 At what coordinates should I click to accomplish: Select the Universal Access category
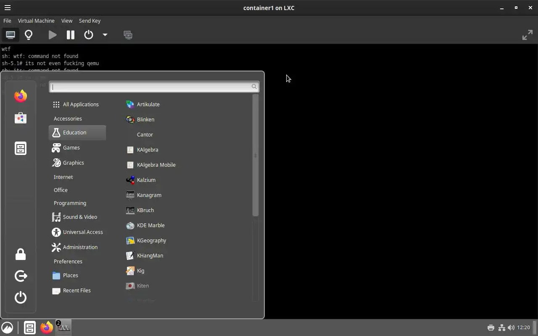tap(77, 232)
